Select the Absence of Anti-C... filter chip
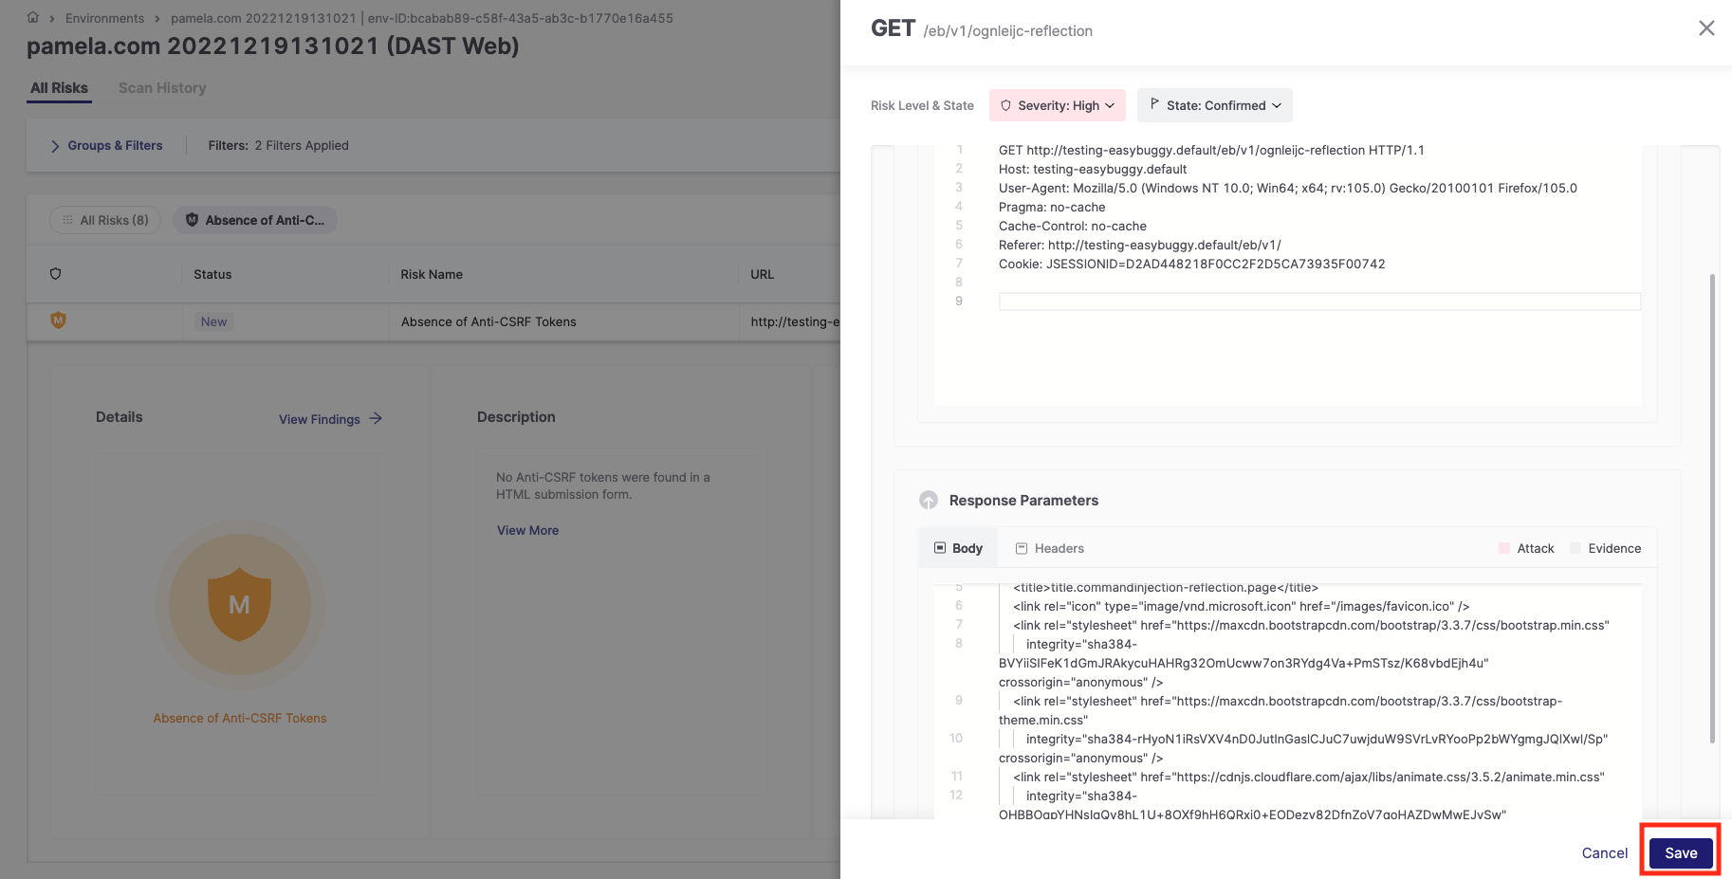1732x879 pixels. pyautogui.click(x=255, y=220)
